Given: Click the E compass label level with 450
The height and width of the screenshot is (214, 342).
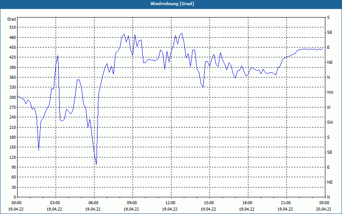Looking at the screenshot, I should [x=328, y=48].
